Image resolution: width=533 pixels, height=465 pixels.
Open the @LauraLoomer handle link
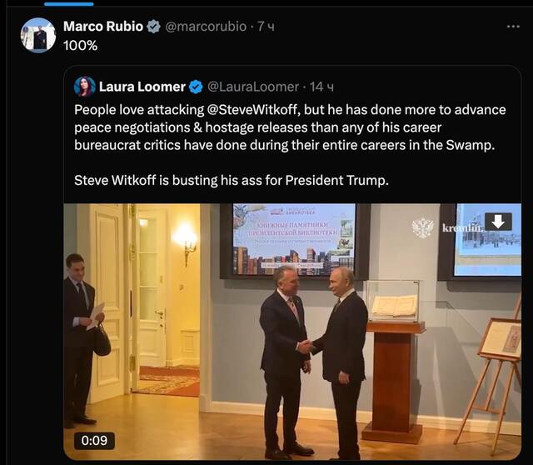pyautogui.click(x=252, y=87)
